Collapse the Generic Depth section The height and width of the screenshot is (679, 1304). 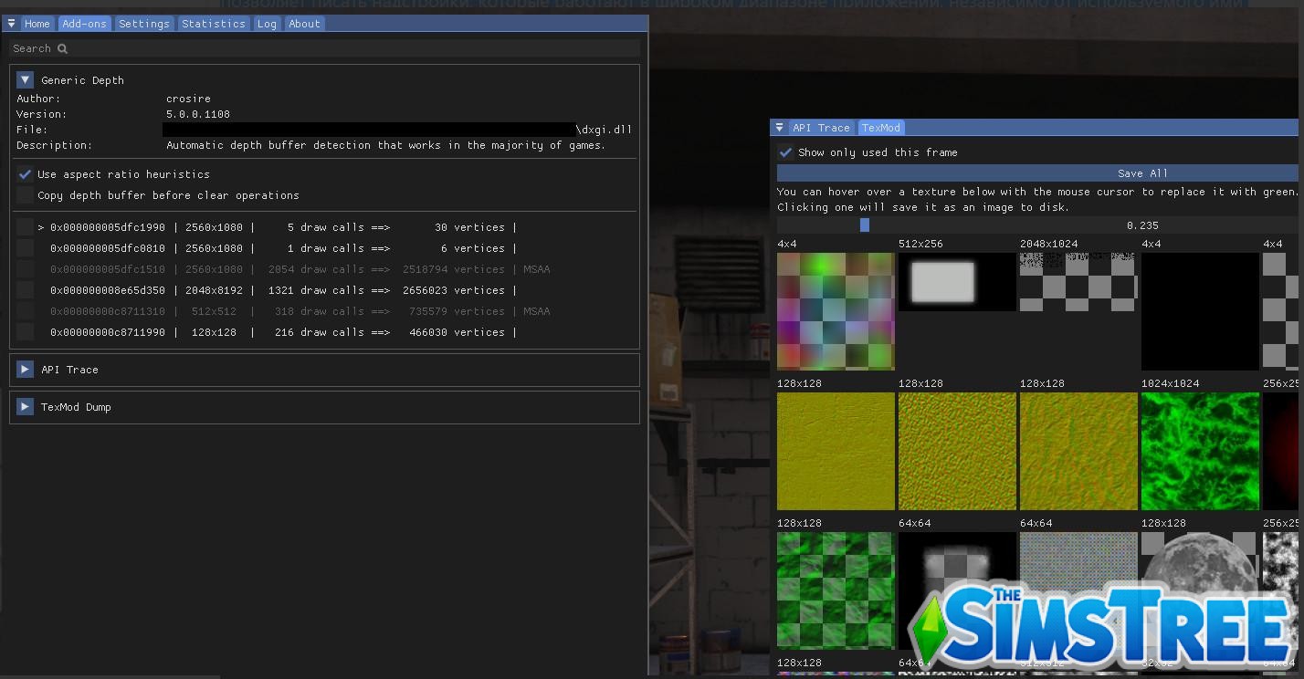click(25, 79)
